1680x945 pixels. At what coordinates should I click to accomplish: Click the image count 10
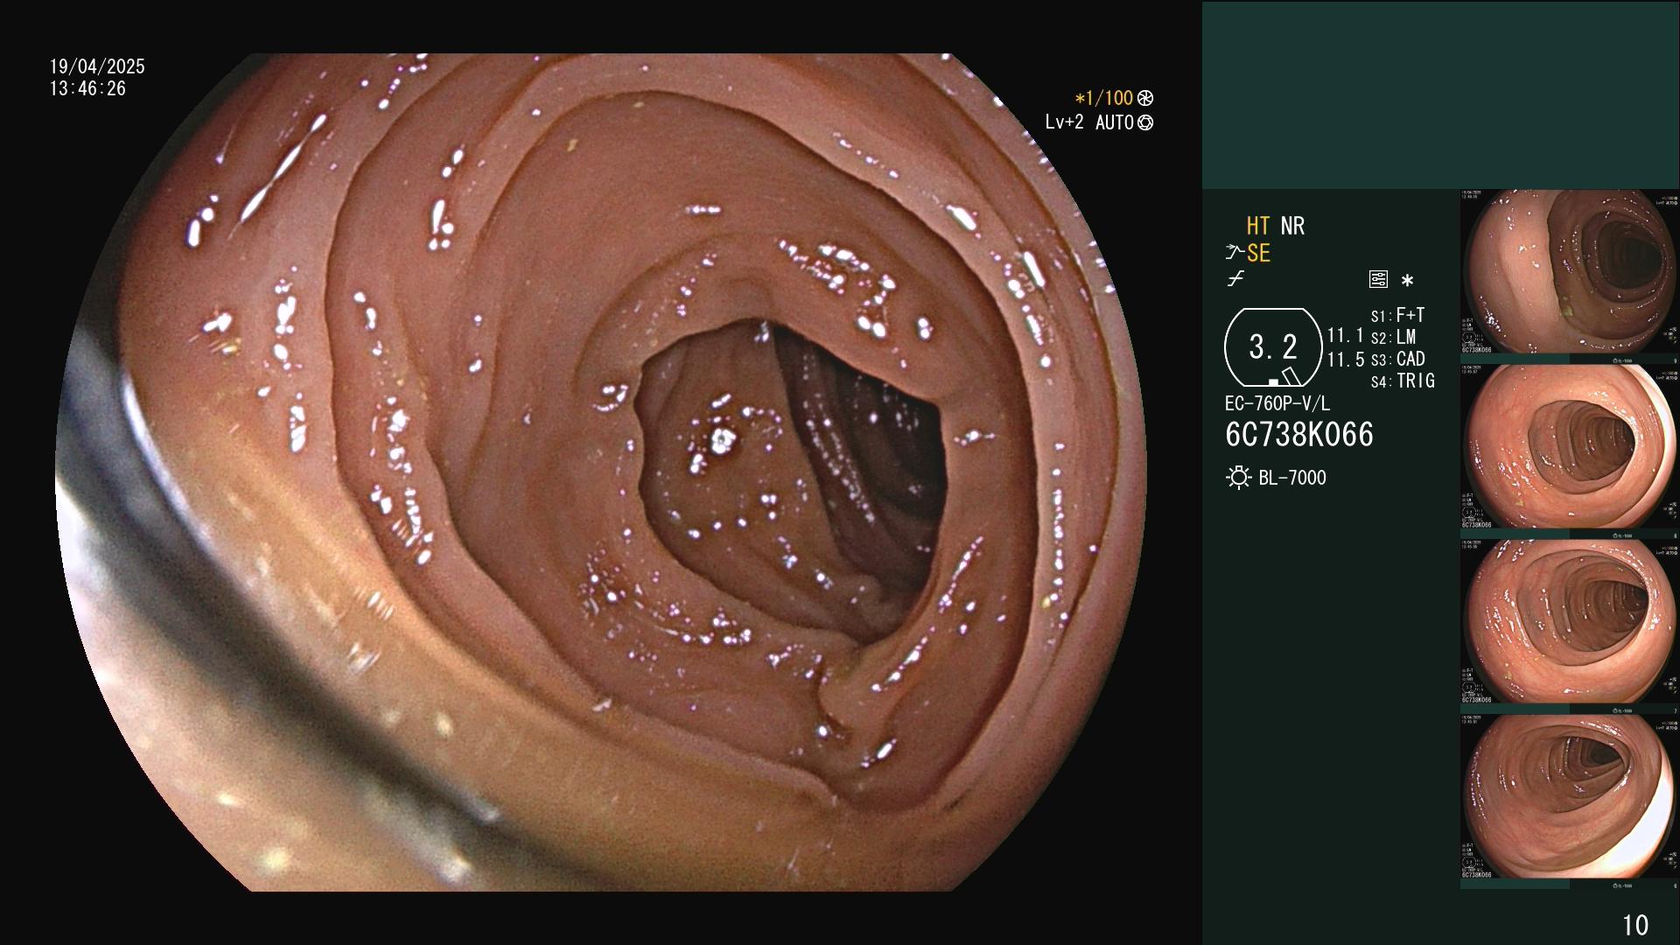1635,925
